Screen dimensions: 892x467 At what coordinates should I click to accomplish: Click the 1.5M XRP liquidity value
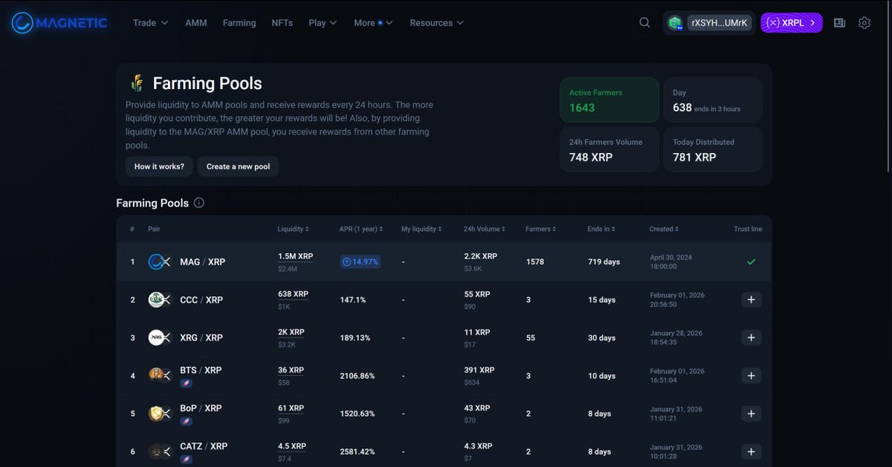(x=295, y=256)
